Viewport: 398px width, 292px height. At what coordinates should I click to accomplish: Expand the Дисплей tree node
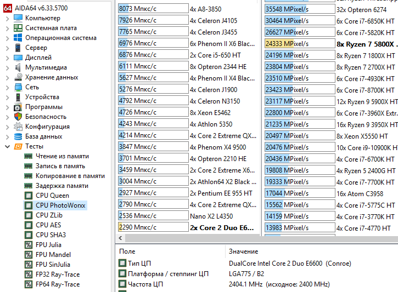[x=7, y=58]
